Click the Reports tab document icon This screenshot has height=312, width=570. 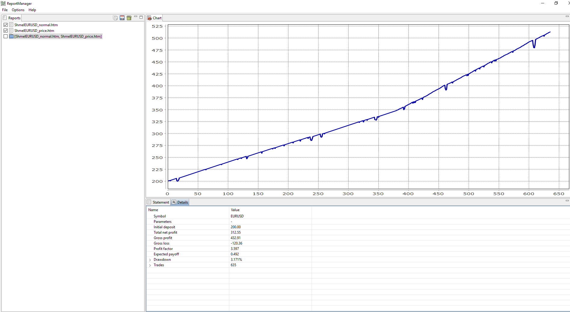(5, 18)
